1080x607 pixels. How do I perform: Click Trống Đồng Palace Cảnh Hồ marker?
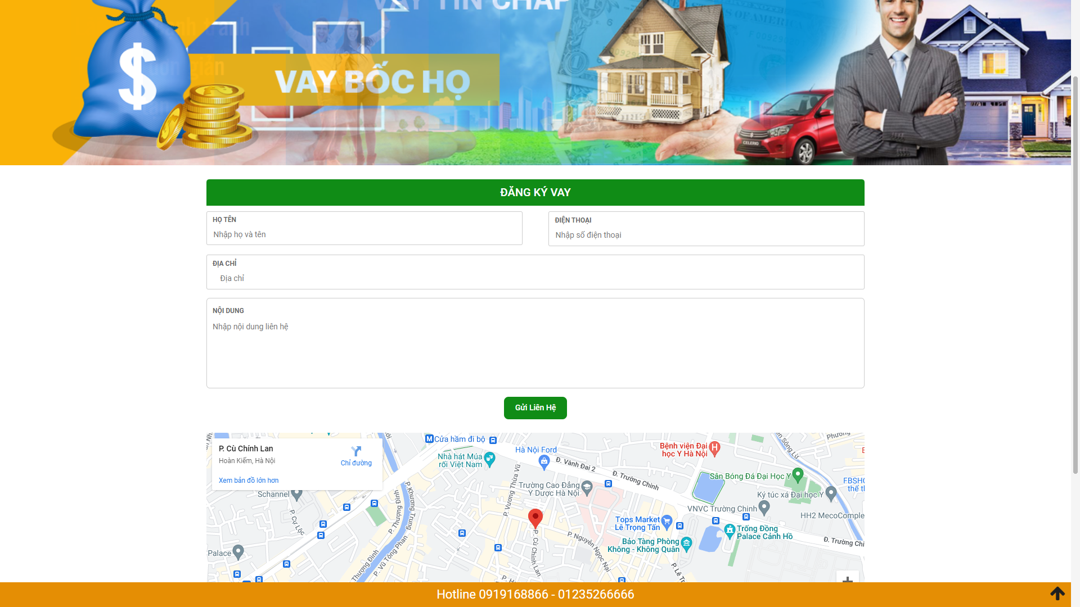[x=730, y=530]
